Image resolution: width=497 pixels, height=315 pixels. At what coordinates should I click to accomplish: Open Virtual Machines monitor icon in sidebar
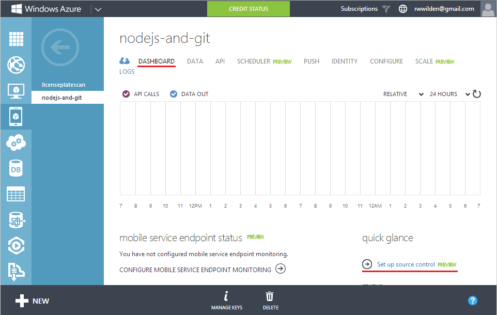click(16, 91)
